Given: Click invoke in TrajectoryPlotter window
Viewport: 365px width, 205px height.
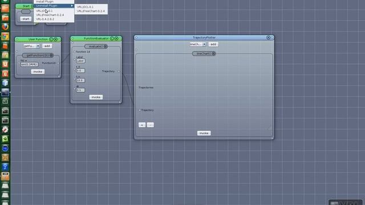Looking at the screenshot, I should [x=204, y=133].
